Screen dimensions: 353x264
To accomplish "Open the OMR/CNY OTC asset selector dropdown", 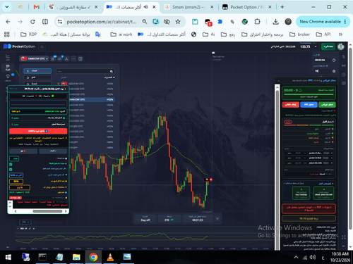I will (35, 58).
